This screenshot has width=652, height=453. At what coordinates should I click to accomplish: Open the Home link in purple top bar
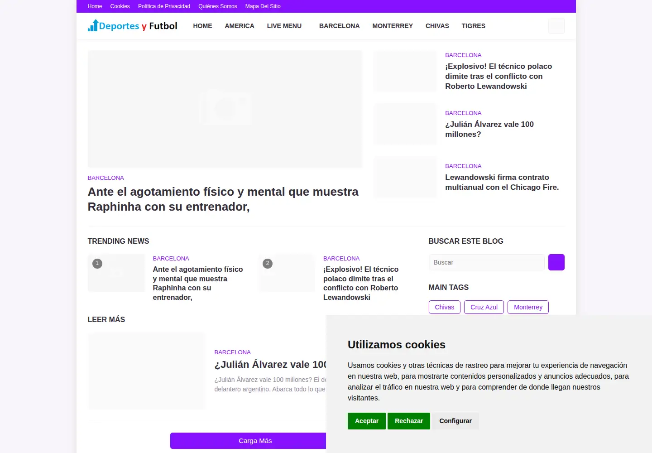coord(95,6)
